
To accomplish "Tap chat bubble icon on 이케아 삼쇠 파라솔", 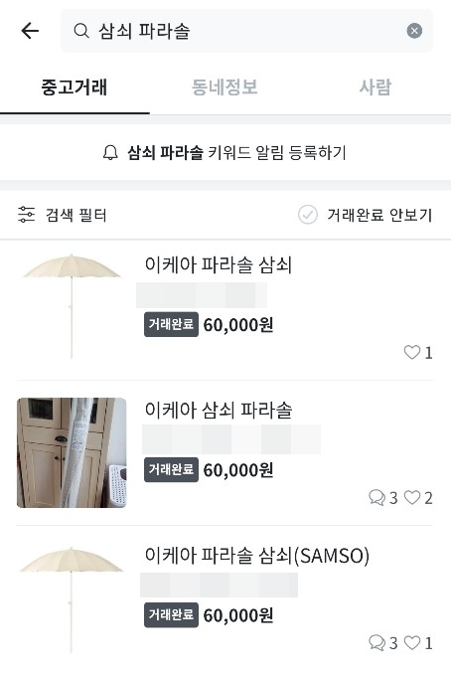I will pyautogui.click(x=377, y=498).
